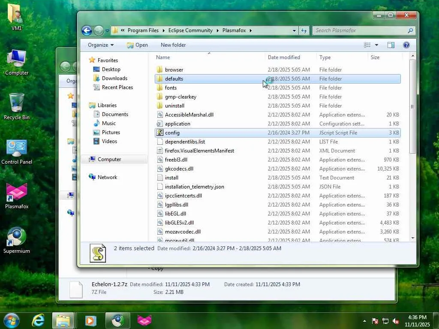439x329 pixels.
Task: Open Music library
Action: pyautogui.click(x=108, y=123)
